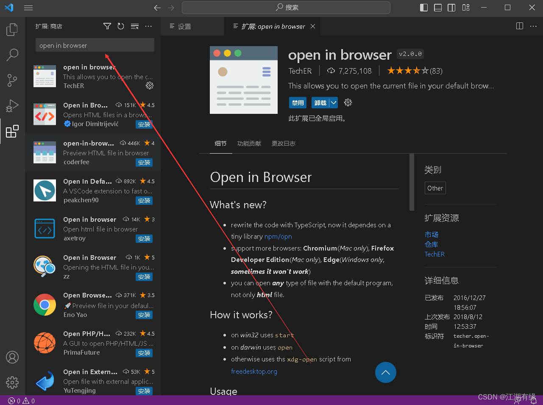The width and height of the screenshot is (543, 405).
Task: Open editor more actions menu
Action: coord(533,26)
